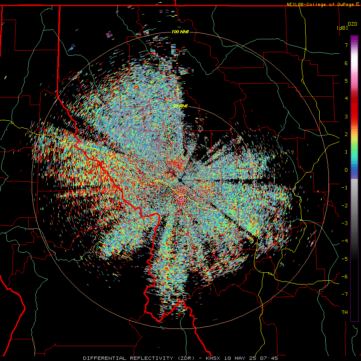Screen dimensions: 361x361
Task: Click the positive 3 scale label
Action: [x=346, y=116]
